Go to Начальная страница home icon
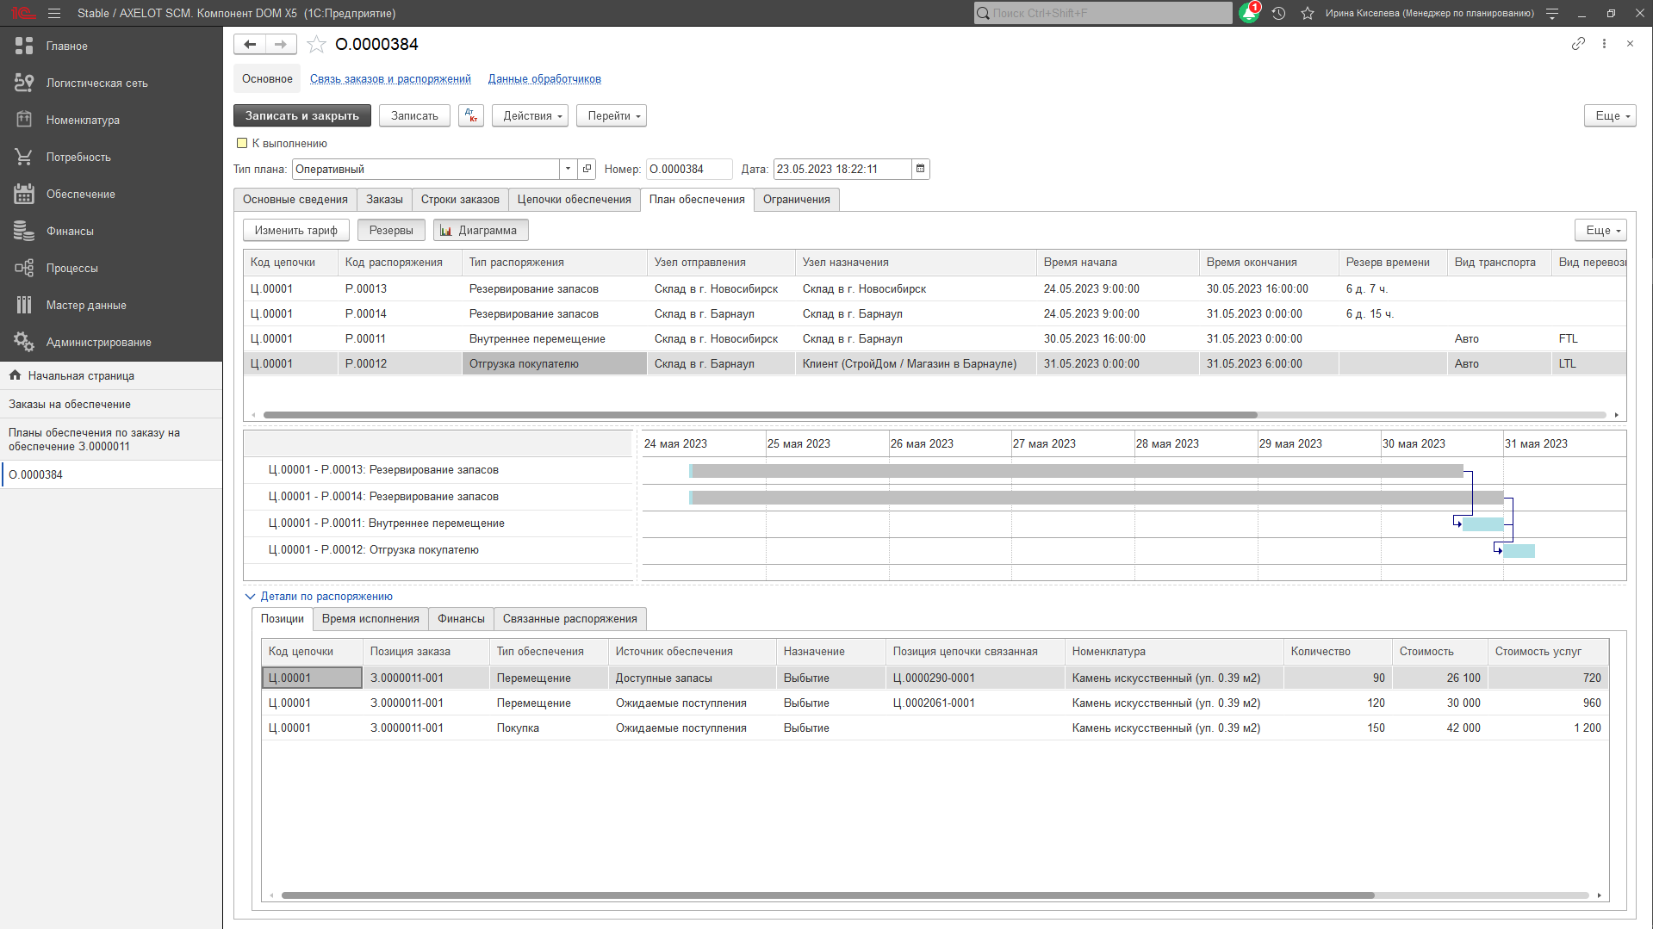Screen dimensions: 1653x929 coord(15,375)
